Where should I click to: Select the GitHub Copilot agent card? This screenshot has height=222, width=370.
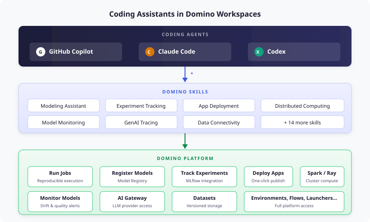(x=76, y=52)
